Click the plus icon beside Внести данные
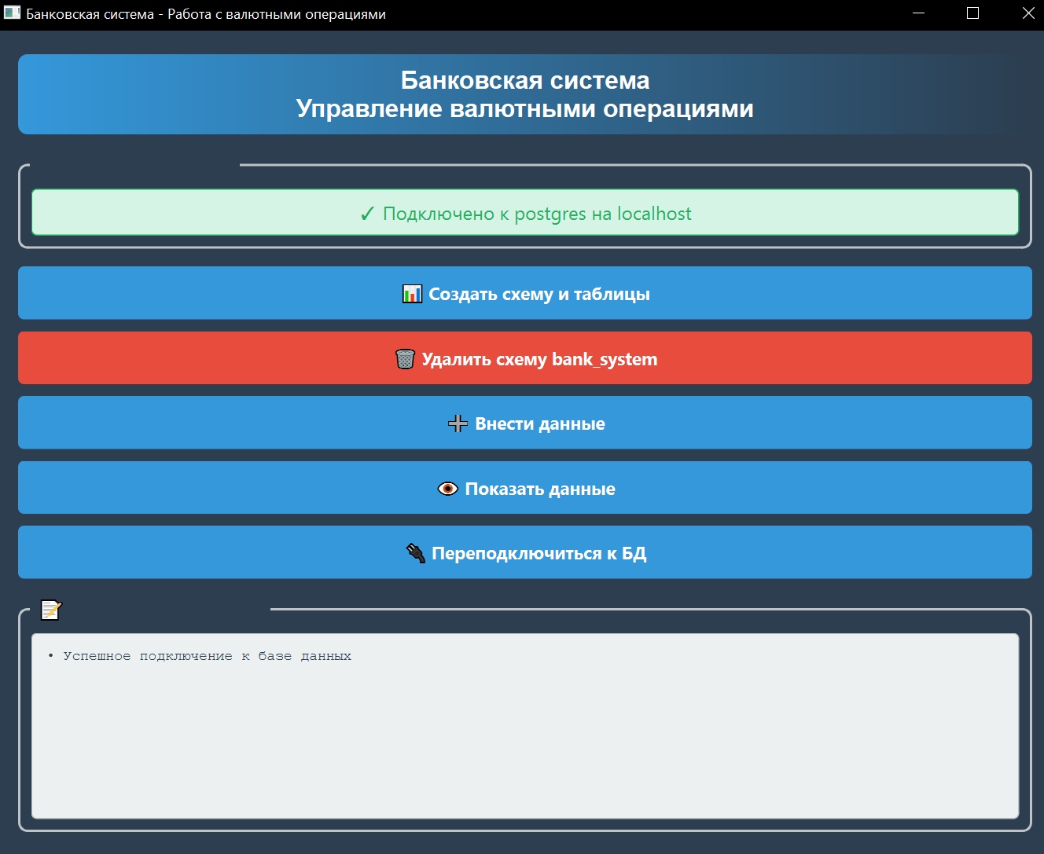 click(x=458, y=424)
